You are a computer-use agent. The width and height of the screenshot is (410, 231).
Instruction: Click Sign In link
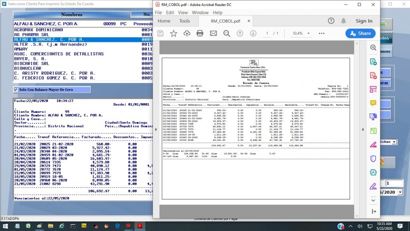click(364, 21)
